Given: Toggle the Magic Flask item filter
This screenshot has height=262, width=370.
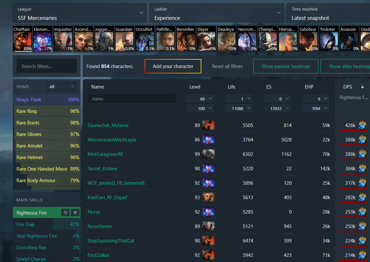Looking at the screenshot, I should point(47,100).
